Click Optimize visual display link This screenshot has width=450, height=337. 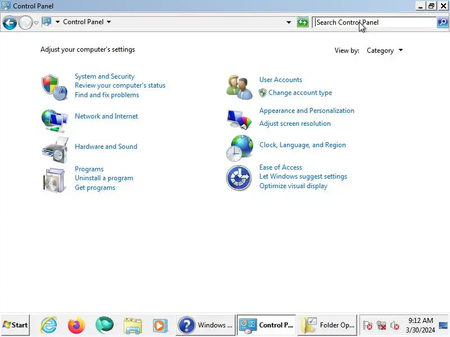(293, 186)
